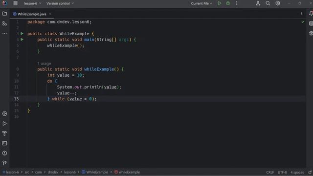Open the Code With Me user icon

(258, 3)
